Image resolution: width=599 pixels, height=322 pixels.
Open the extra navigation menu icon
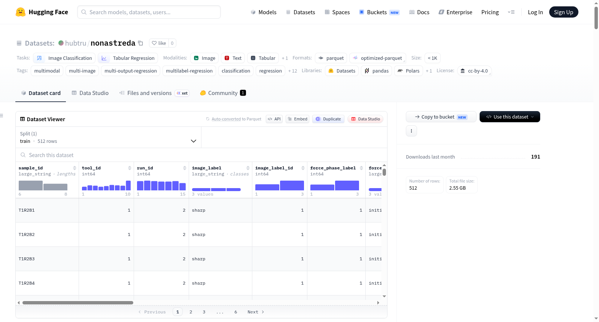(x=511, y=12)
